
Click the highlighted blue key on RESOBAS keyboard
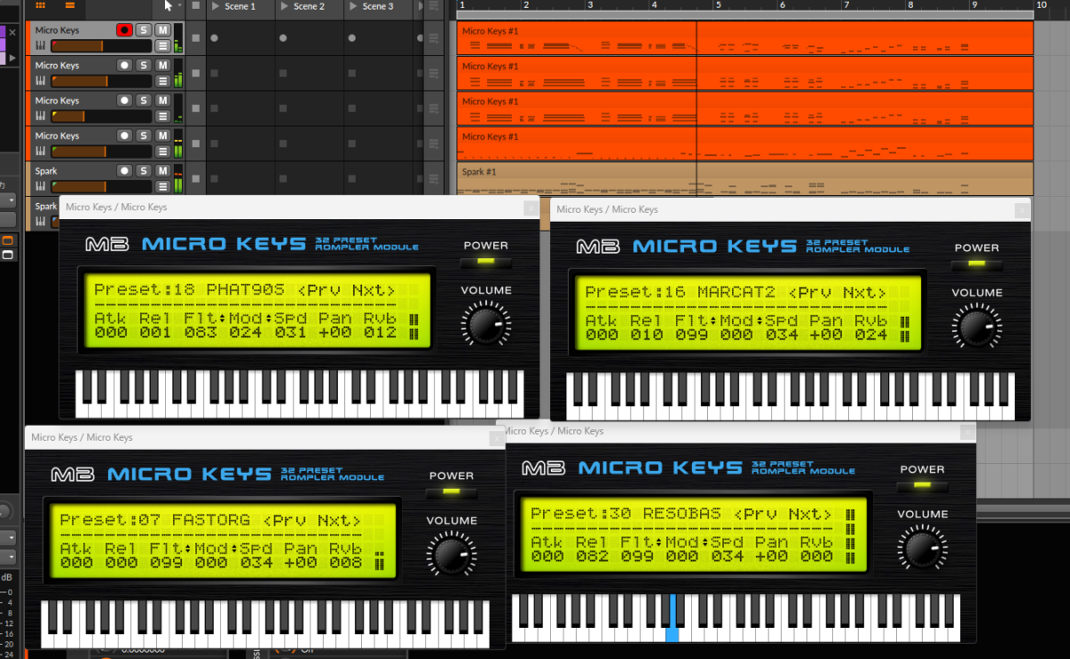pyautogui.click(x=672, y=618)
